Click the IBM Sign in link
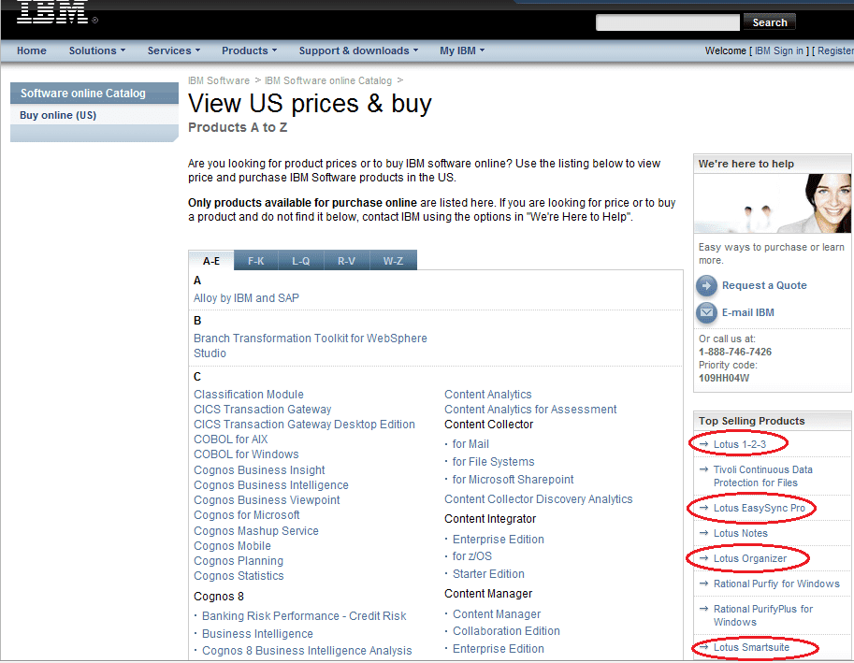The height and width of the screenshot is (663, 854). tap(778, 50)
